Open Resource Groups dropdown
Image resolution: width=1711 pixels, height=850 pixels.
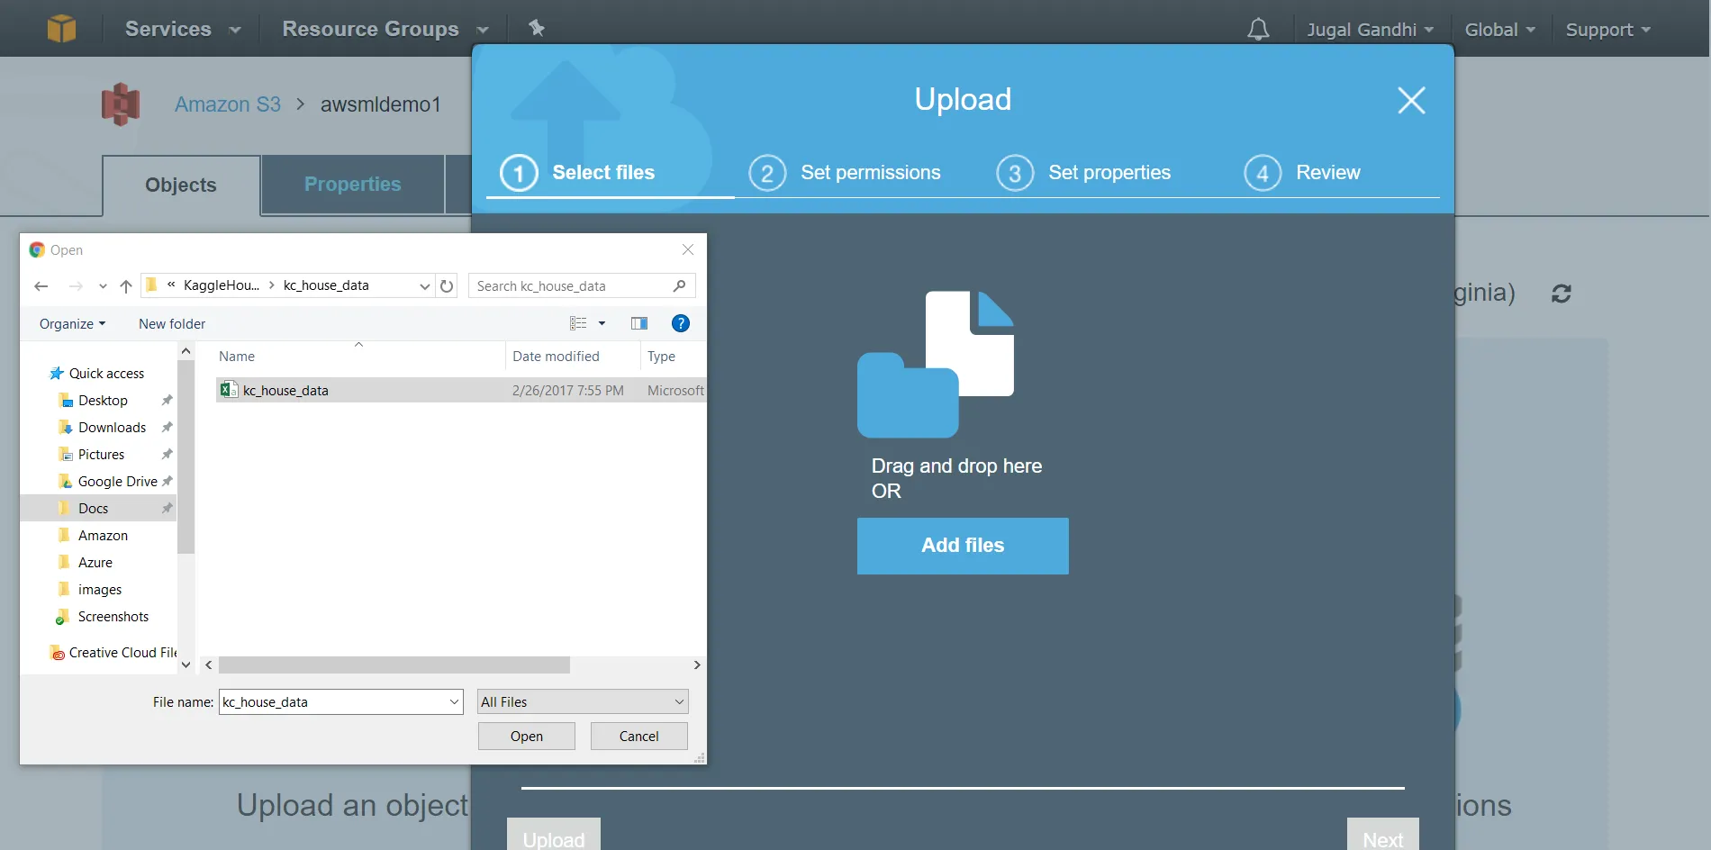(x=385, y=29)
